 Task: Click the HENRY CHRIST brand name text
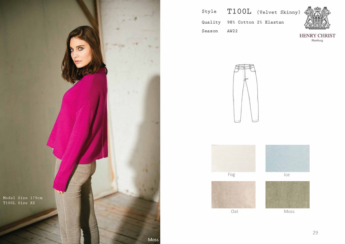click(x=317, y=36)
